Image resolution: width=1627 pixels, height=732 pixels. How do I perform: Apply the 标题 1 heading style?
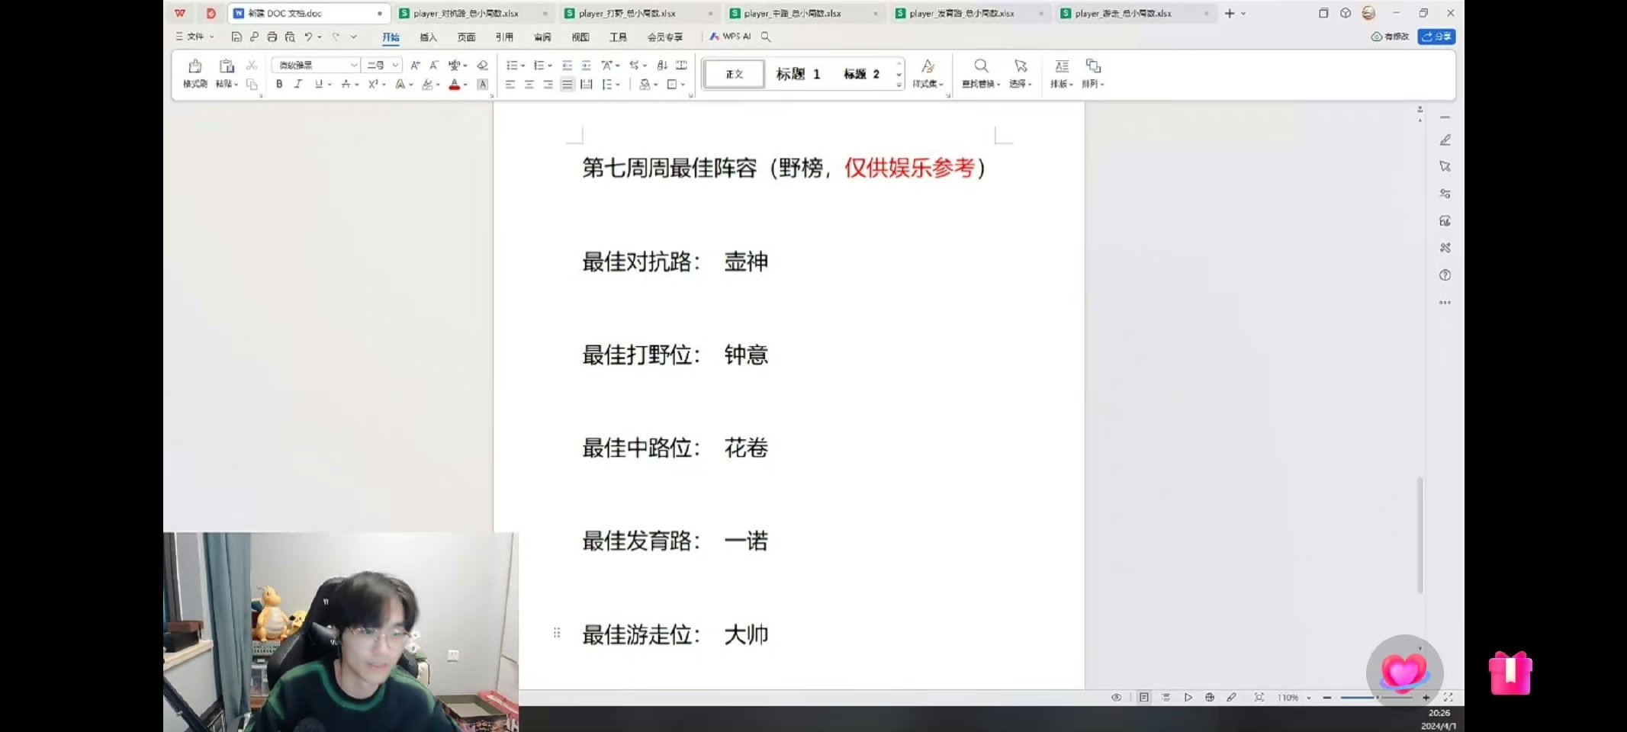(x=798, y=74)
